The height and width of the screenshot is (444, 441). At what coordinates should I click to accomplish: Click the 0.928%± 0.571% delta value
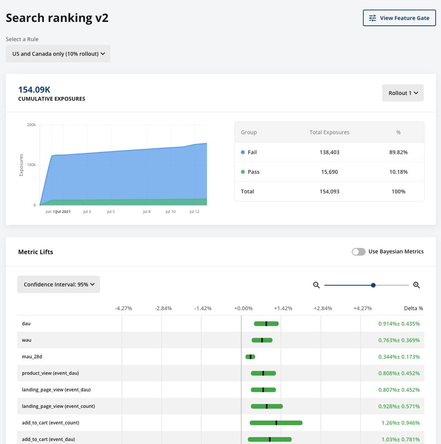399,406
